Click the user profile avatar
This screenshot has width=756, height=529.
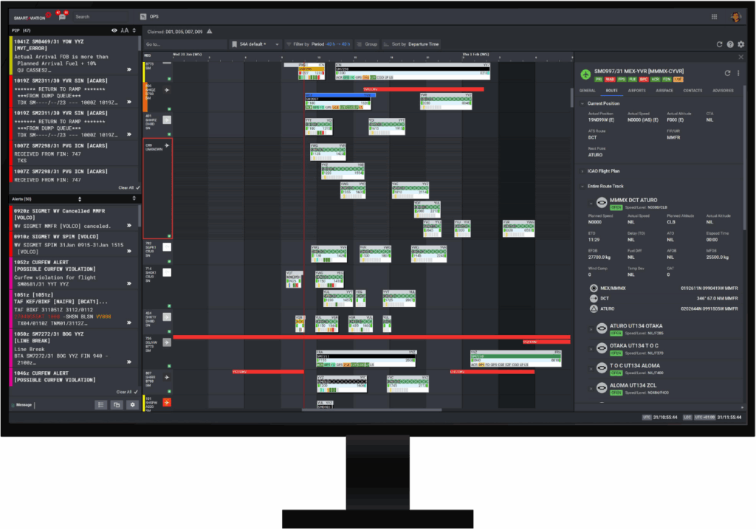736,16
